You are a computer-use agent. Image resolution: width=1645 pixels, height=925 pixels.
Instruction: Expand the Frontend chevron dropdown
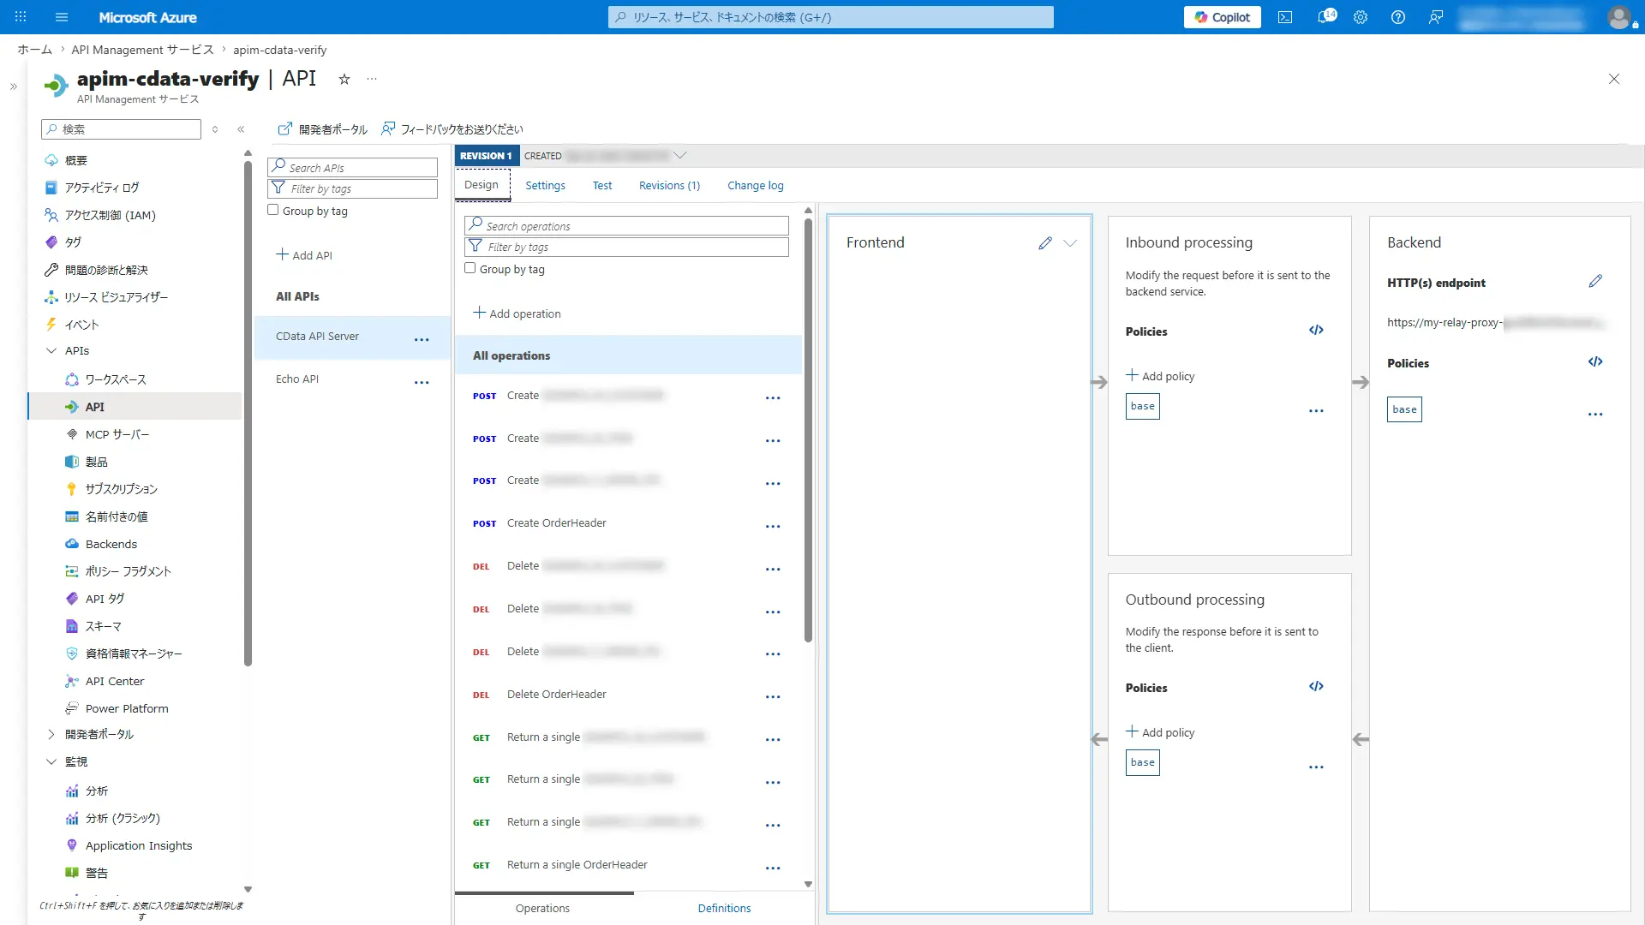click(1070, 243)
